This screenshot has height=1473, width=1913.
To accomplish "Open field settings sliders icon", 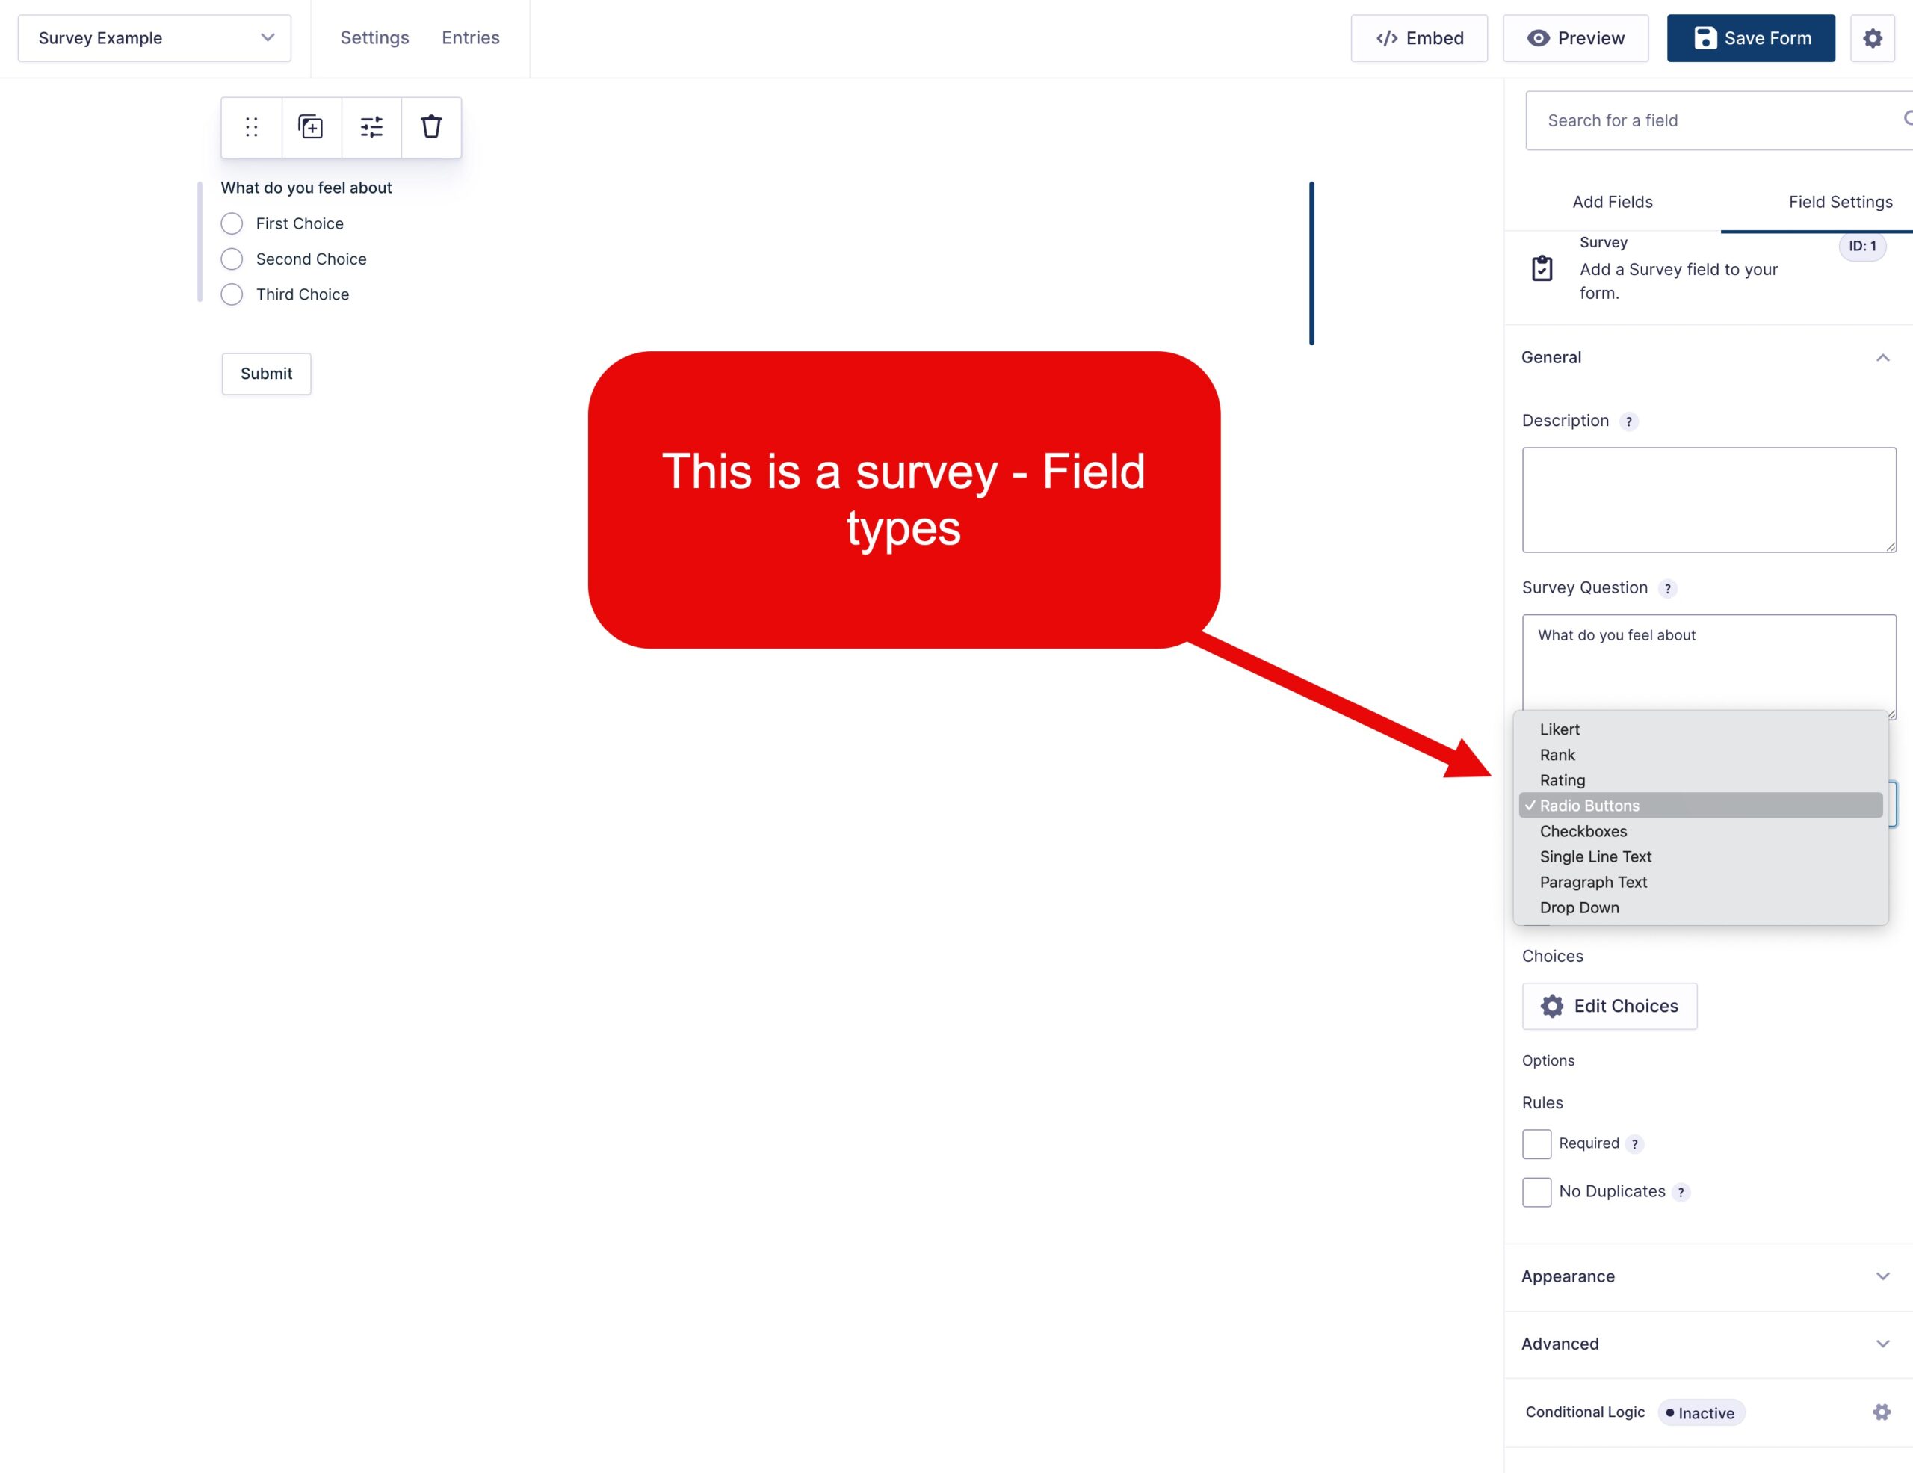I will (371, 127).
